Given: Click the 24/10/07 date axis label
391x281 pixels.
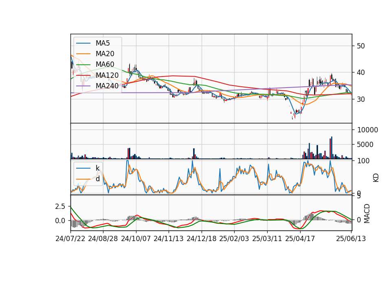Looking at the screenshot, I should point(136,239).
